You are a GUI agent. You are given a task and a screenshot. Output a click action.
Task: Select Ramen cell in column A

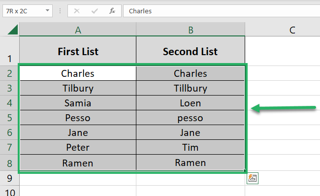click(78, 163)
